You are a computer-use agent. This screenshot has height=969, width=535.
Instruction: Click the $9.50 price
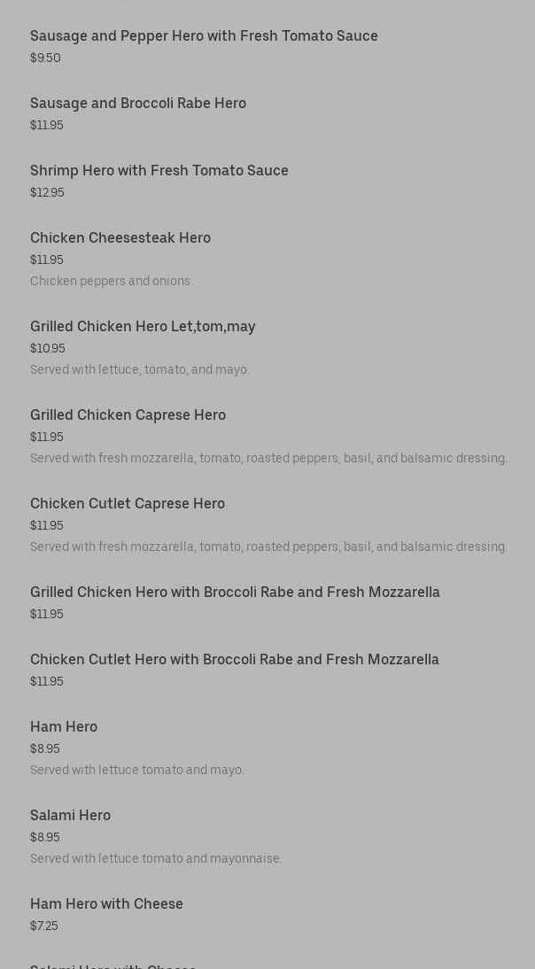[x=45, y=58]
